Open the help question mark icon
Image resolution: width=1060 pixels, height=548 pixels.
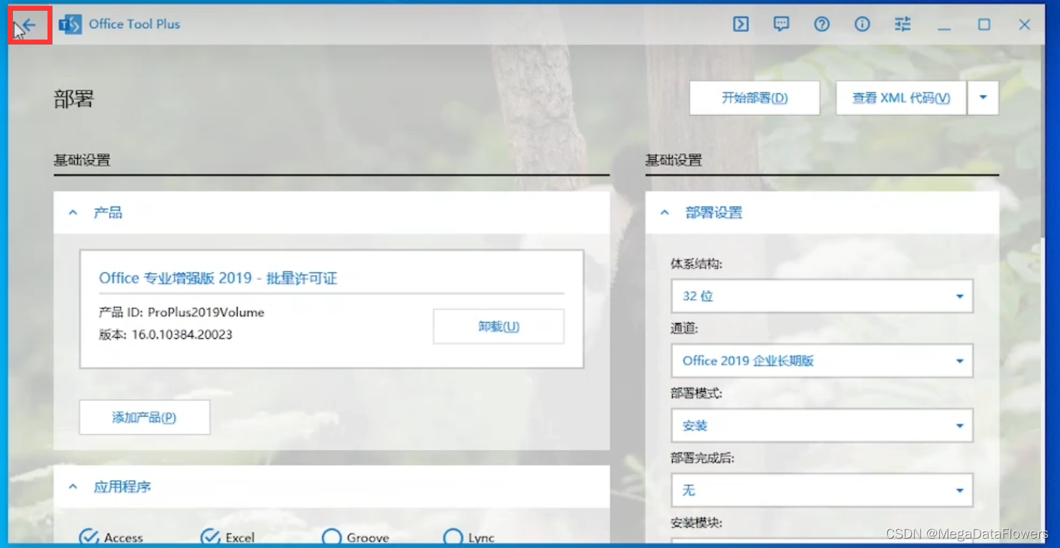pos(822,24)
